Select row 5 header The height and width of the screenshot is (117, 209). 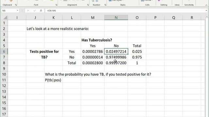[x=4, y=46]
